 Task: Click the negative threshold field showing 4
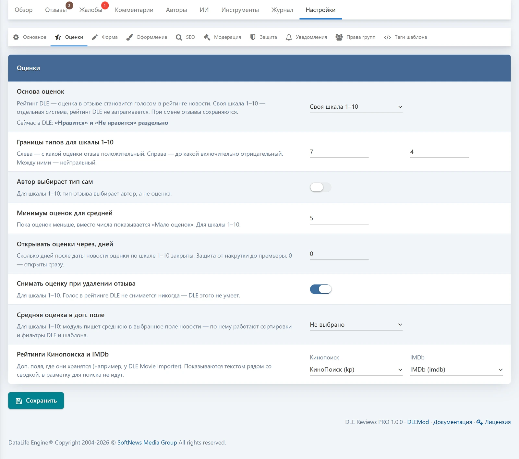tap(439, 152)
